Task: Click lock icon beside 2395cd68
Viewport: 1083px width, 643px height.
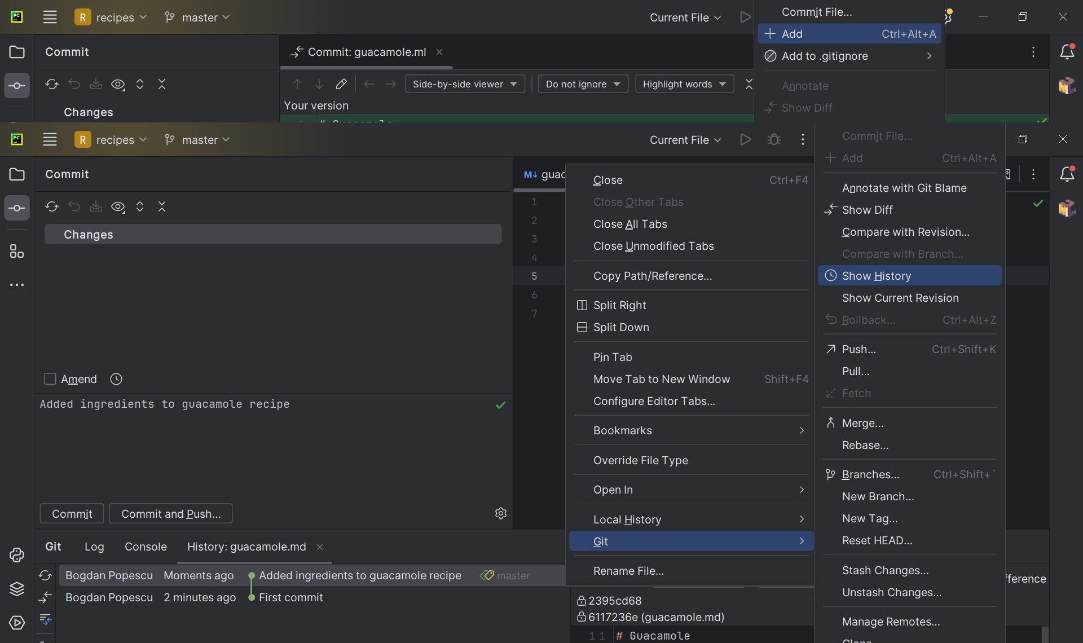Action: click(x=581, y=601)
